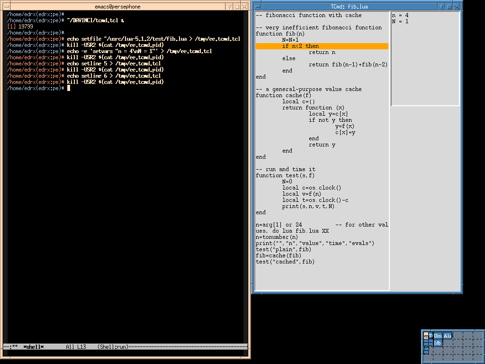This screenshot has height=364, width=485.
Task: Select the ldb window miniature in pager
Action: coord(437,343)
